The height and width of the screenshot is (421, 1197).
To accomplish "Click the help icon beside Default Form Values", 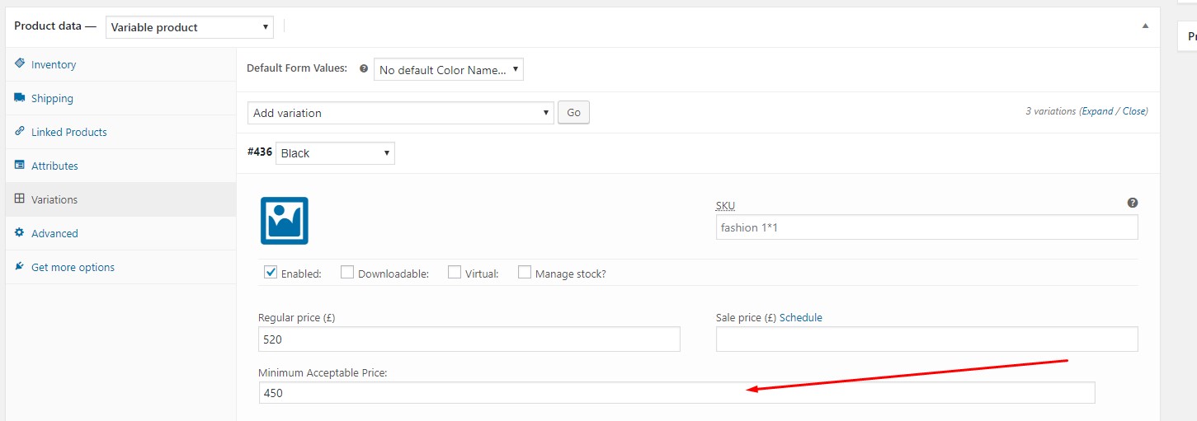I will coord(363,69).
